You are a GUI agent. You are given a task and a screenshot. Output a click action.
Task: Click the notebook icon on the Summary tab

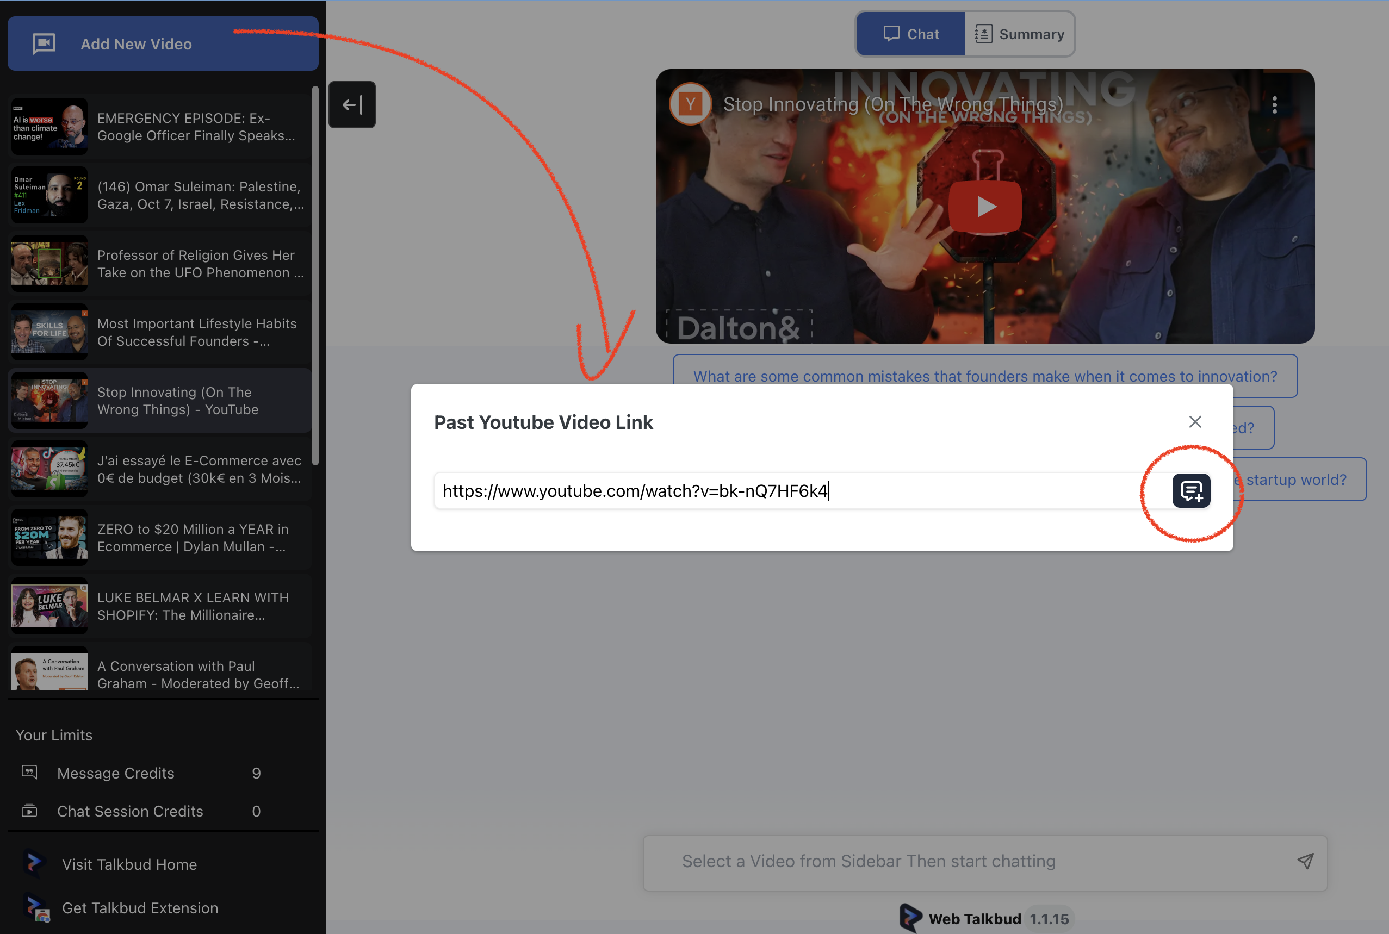[x=983, y=34]
